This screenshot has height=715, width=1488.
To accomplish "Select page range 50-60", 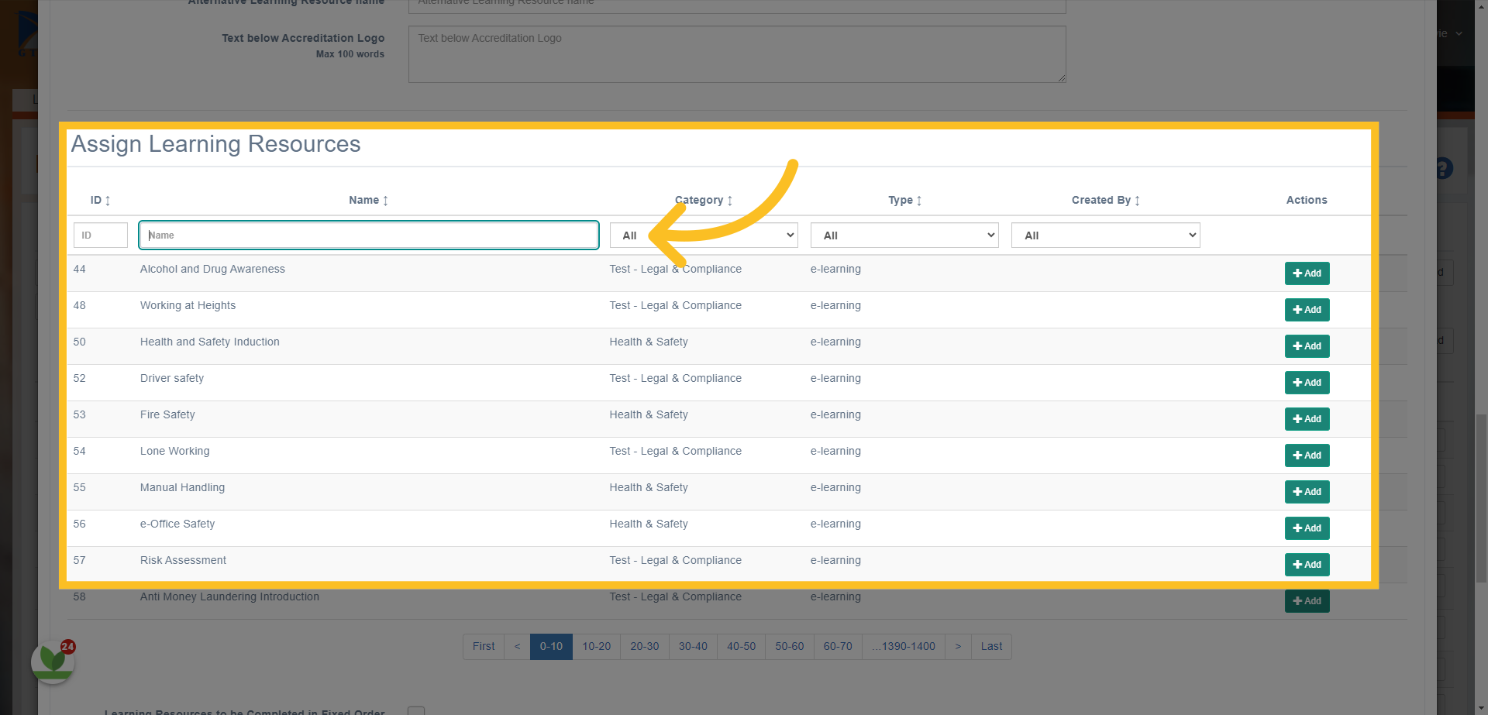I will coord(790,647).
